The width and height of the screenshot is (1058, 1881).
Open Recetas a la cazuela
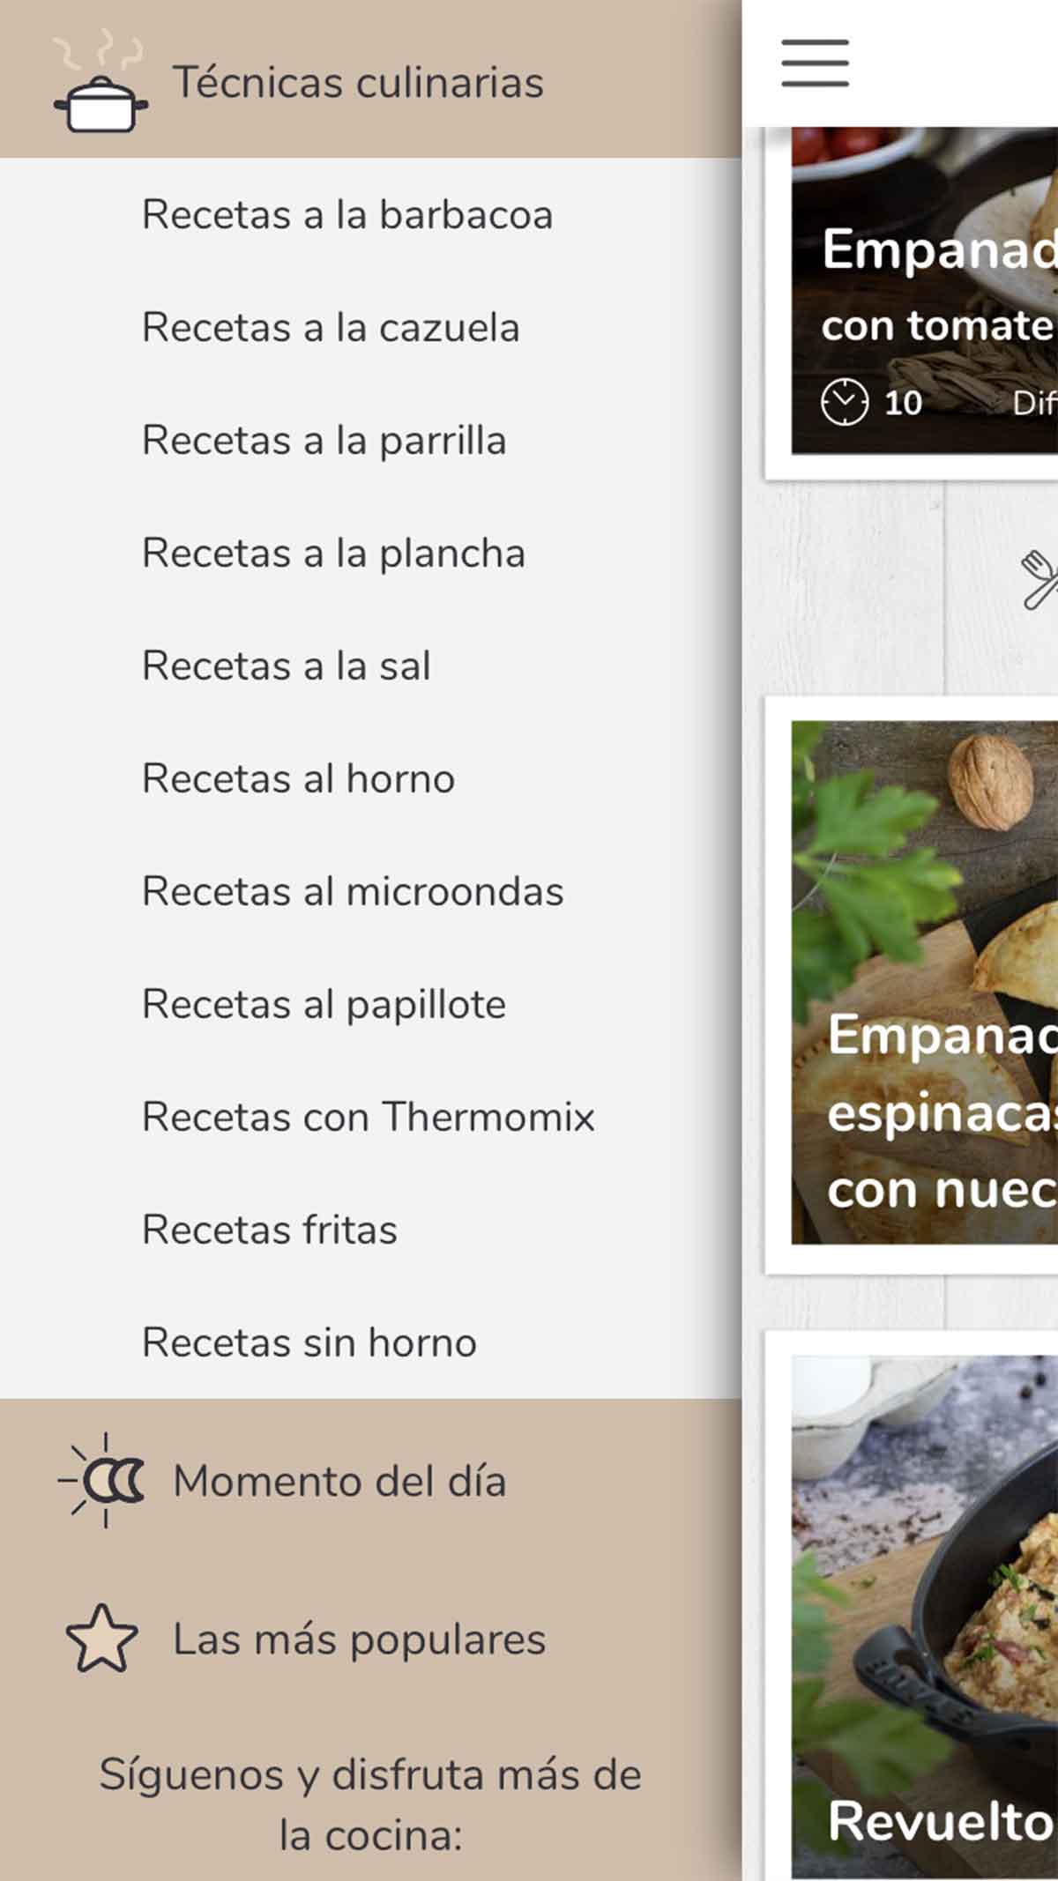click(331, 328)
